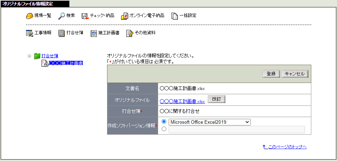This screenshot has height=161, width=337.
Task: Click the その他資料 pencil-paper icon
Action: coord(130,33)
